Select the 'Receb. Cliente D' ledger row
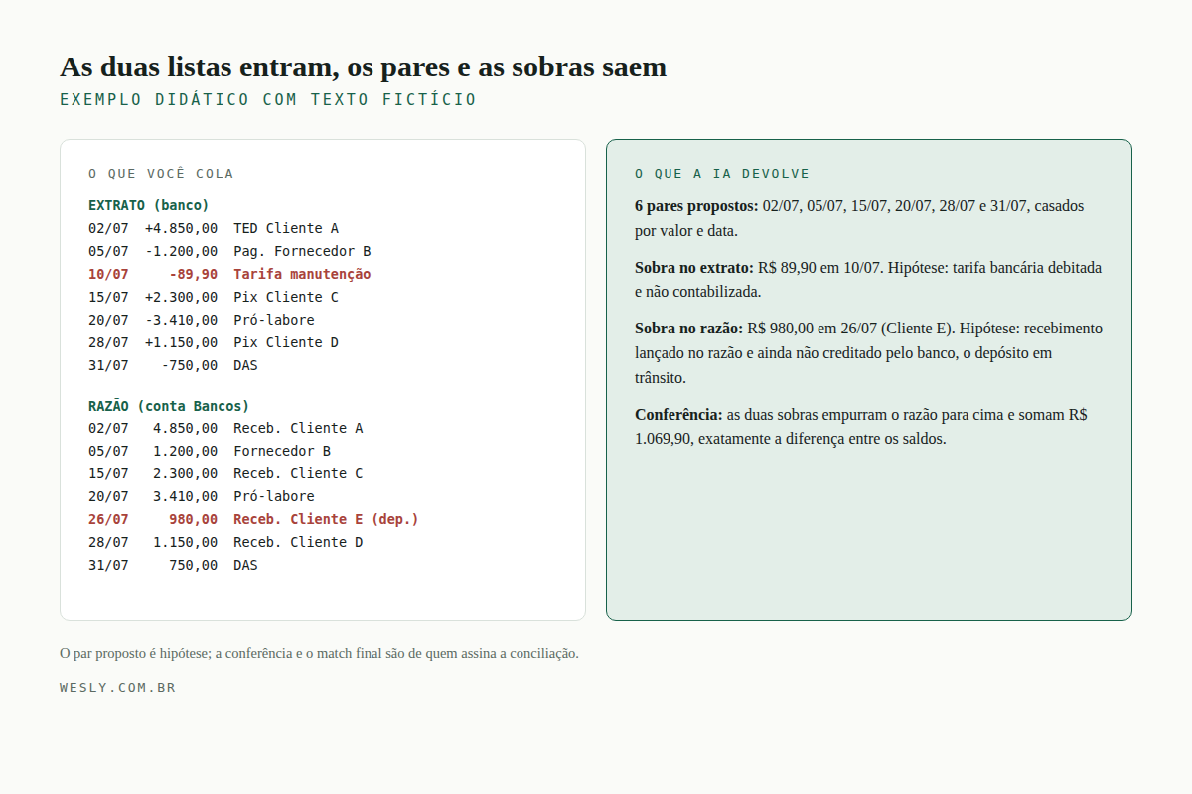The height and width of the screenshot is (794, 1192). point(225,542)
